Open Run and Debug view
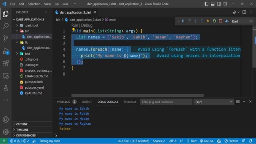The height and width of the screenshot is (144, 256). tap(6, 51)
